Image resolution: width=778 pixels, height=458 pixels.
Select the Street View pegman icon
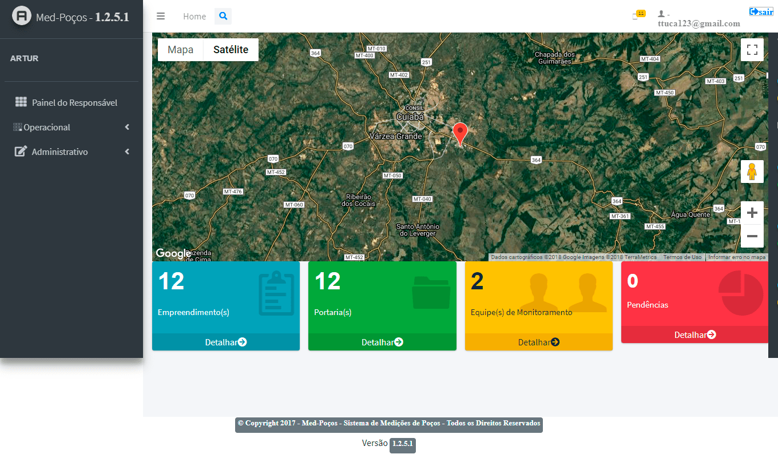pyautogui.click(x=752, y=172)
